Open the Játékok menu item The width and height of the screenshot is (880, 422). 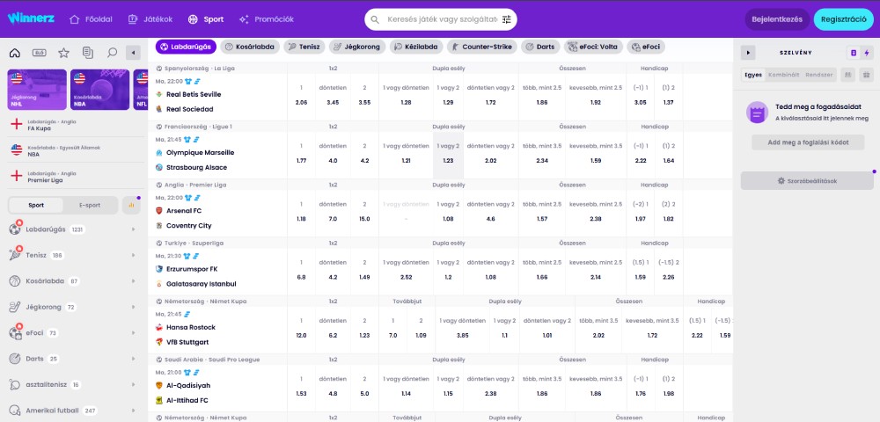150,19
